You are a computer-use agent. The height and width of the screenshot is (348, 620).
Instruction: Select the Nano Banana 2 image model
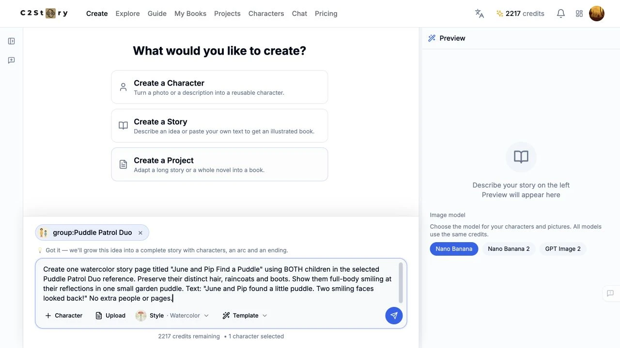tap(509, 249)
